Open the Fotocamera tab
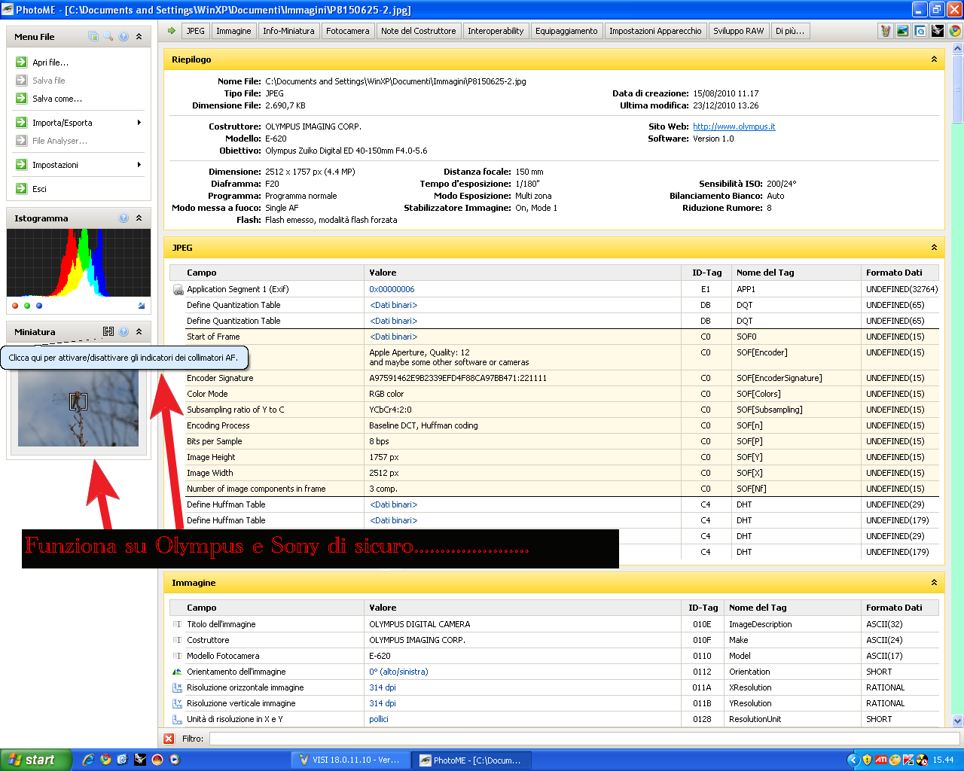This screenshot has height=771, width=964. [x=348, y=31]
